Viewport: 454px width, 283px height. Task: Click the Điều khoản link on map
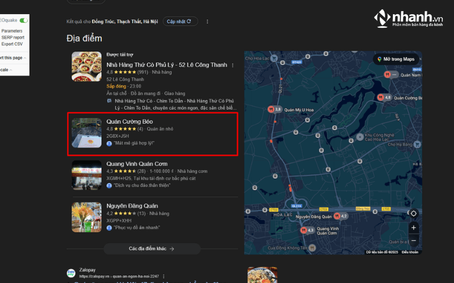409,252
